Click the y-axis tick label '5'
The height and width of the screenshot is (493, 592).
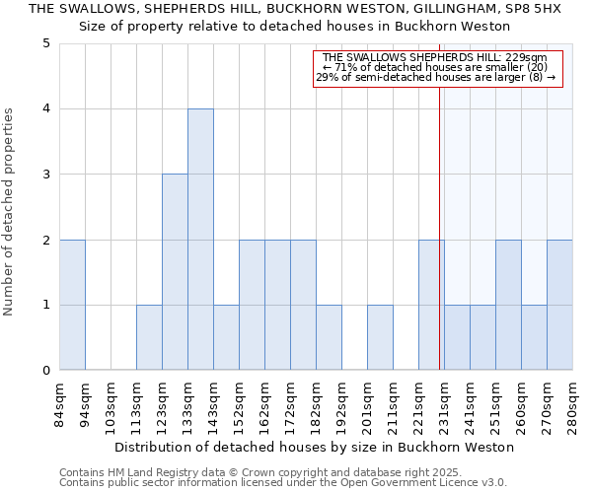(46, 43)
